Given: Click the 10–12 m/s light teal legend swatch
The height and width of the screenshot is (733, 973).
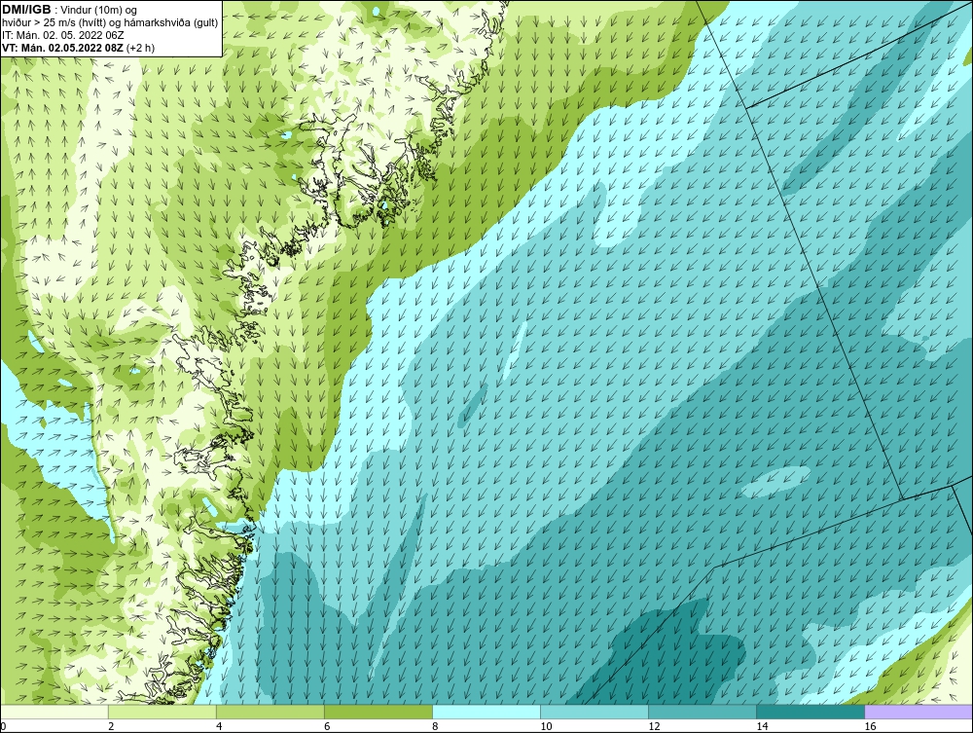Looking at the screenshot, I should (594, 712).
